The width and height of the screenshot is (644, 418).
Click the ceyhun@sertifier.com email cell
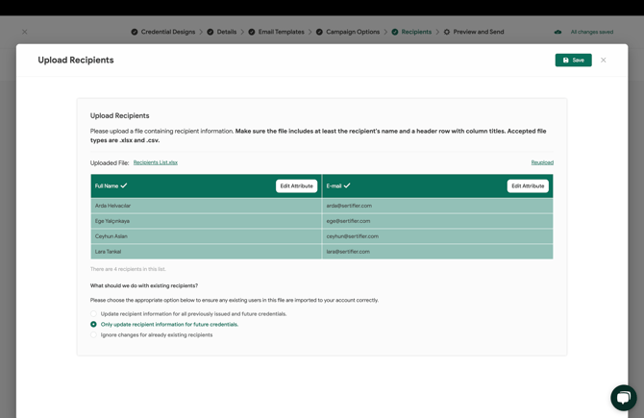[437, 236]
